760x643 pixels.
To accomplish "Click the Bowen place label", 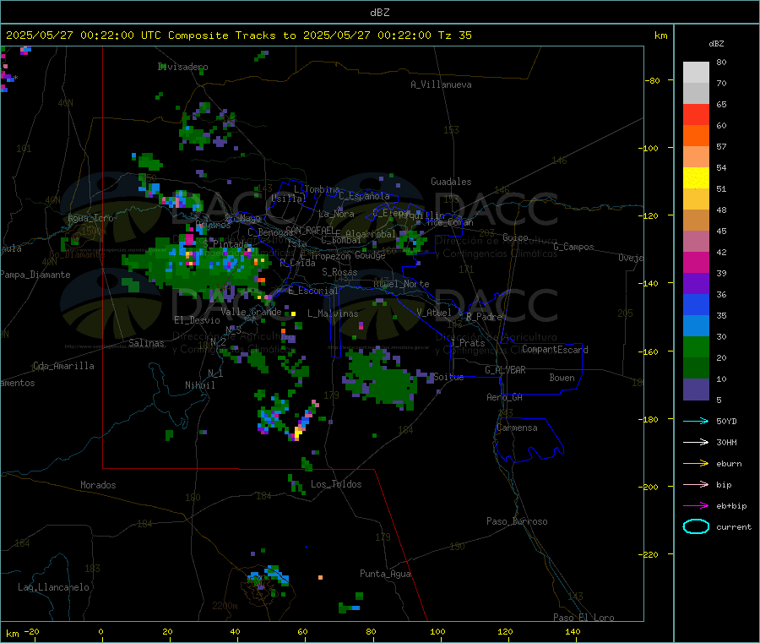I will click(x=562, y=378).
